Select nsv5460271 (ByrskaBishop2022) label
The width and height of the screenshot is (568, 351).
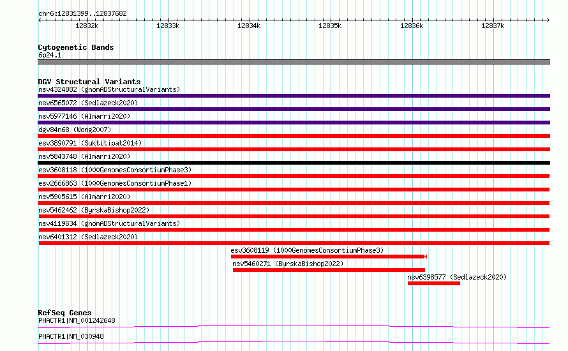point(288,264)
